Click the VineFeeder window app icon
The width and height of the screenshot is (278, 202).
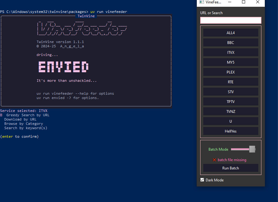pos(202,2)
